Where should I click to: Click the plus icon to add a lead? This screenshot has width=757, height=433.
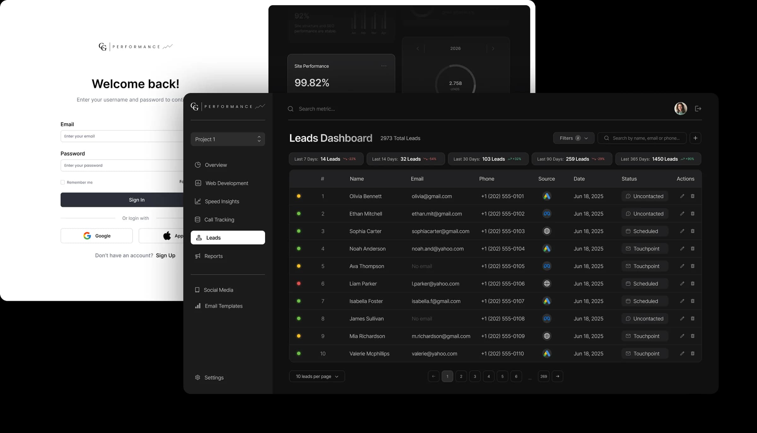click(x=695, y=138)
